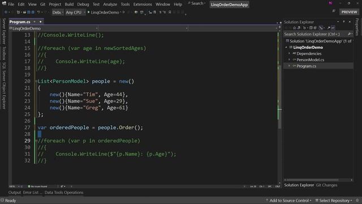
Task: Select Solution 'LinqOrderDemoApp' node
Action: [x=318, y=41]
